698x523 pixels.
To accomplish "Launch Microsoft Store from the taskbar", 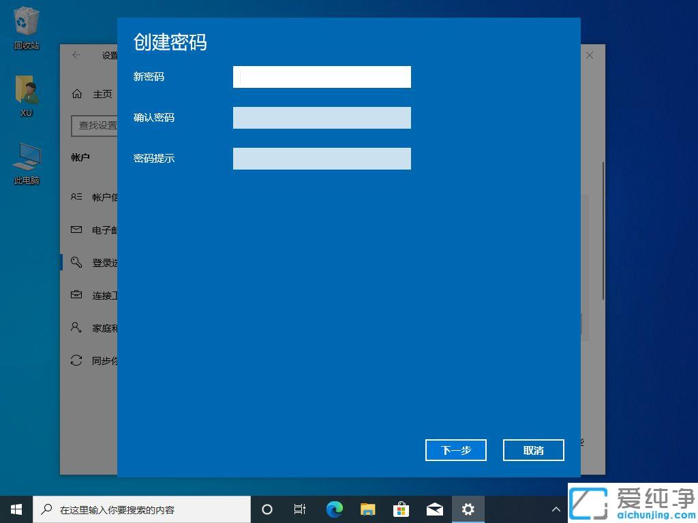I will point(401,509).
